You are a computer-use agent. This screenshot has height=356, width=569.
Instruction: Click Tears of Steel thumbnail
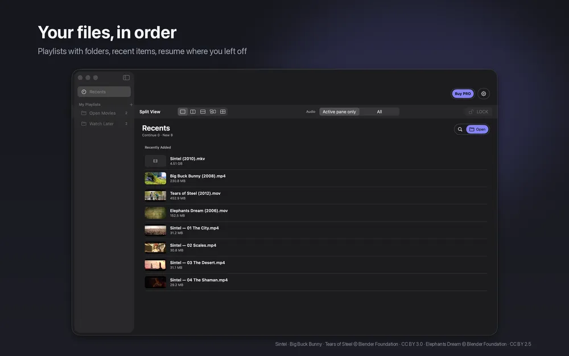click(155, 195)
